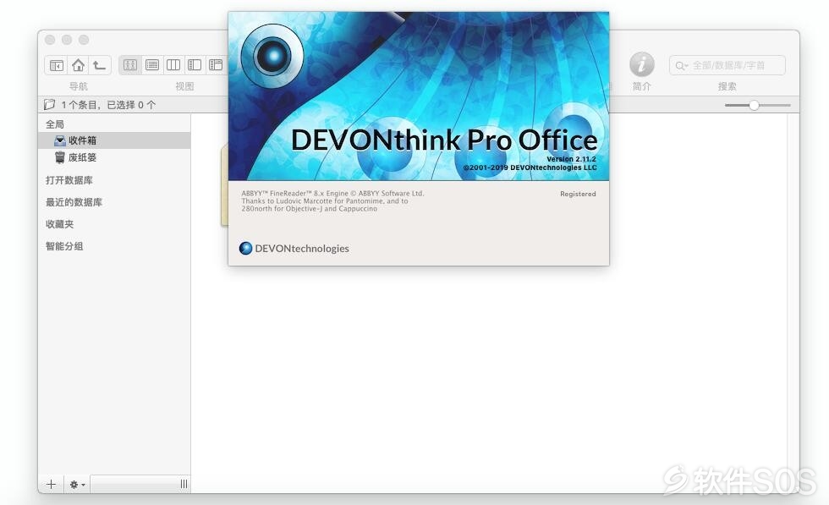Click the Registered text on splash
Viewport: 829px width, 505px height.
[x=578, y=194]
